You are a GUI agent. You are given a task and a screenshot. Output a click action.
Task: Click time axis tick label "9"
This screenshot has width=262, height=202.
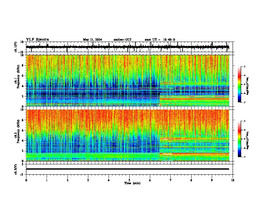click(x=212, y=180)
